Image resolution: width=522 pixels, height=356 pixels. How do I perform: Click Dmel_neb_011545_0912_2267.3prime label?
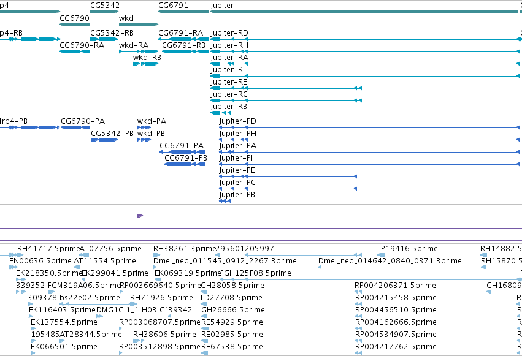[x=225, y=261]
